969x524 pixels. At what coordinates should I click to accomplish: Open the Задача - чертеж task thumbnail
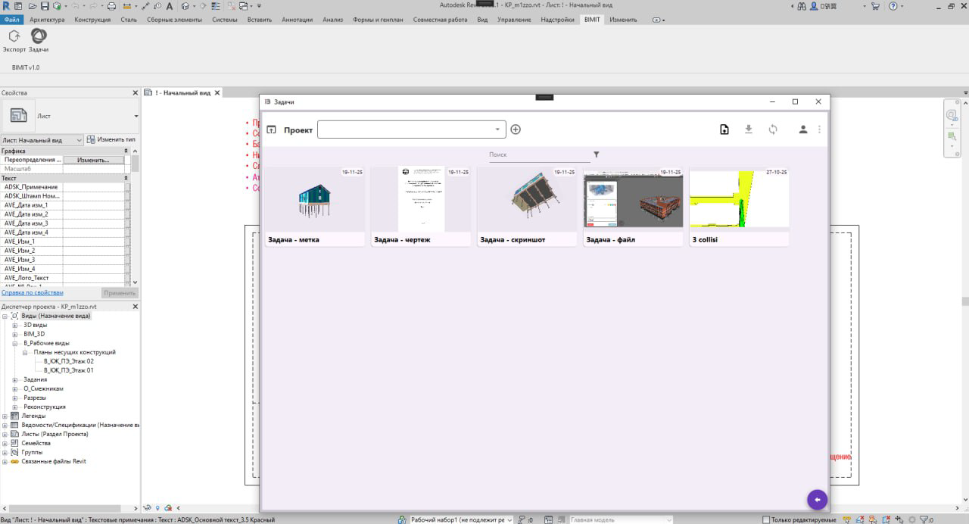click(421, 200)
